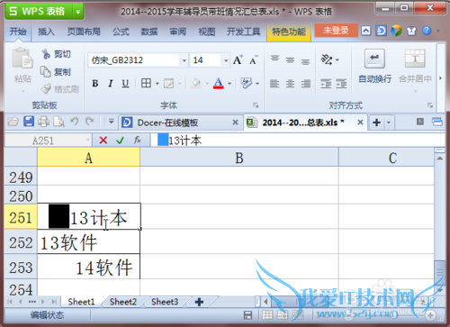Switch to the 页面布局 tab

[x=84, y=32]
